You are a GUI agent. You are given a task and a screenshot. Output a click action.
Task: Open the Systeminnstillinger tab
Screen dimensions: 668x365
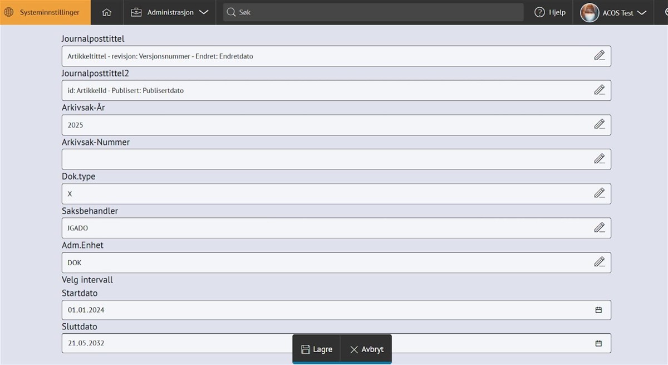[x=46, y=12]
